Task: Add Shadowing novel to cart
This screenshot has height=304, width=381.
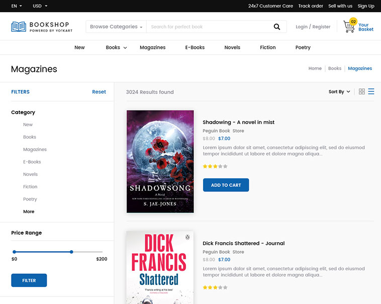Action: click(226, 185)
